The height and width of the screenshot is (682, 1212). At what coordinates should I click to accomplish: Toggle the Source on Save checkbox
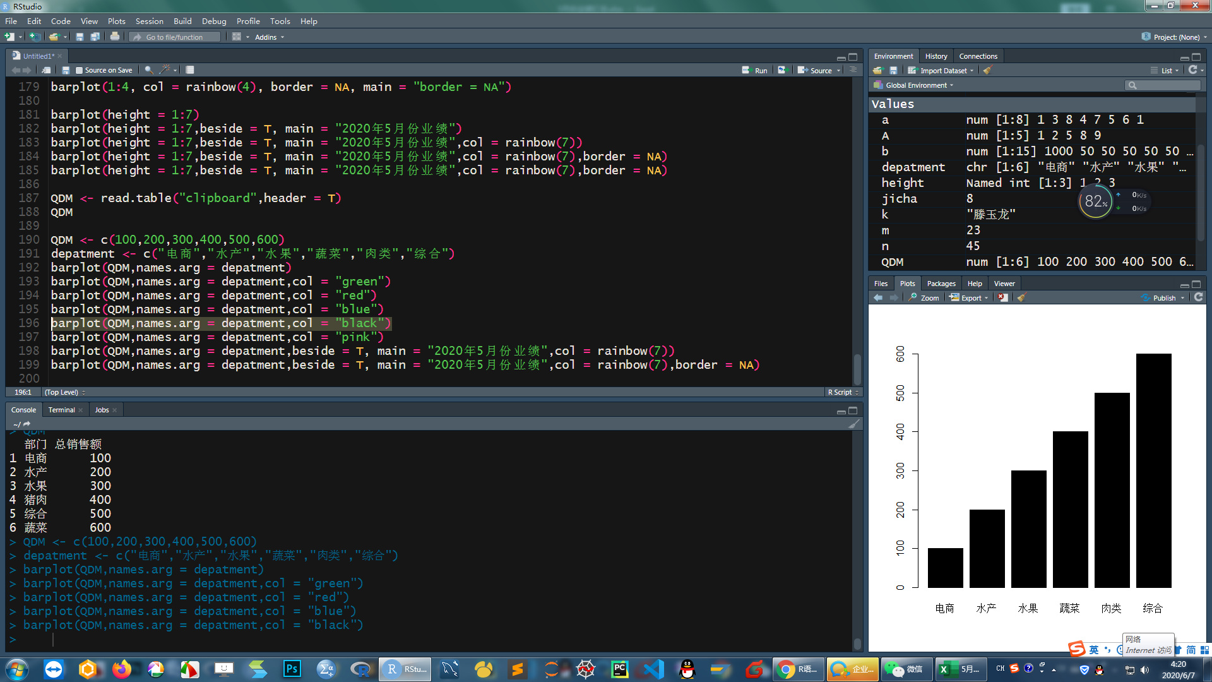click(x=80, y=70)
